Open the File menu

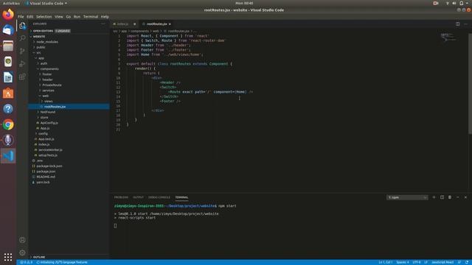[21, 16]
